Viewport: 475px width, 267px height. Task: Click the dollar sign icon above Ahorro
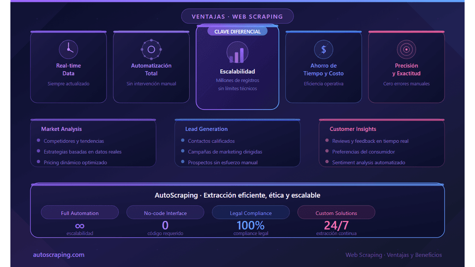[x=323, y=49]
